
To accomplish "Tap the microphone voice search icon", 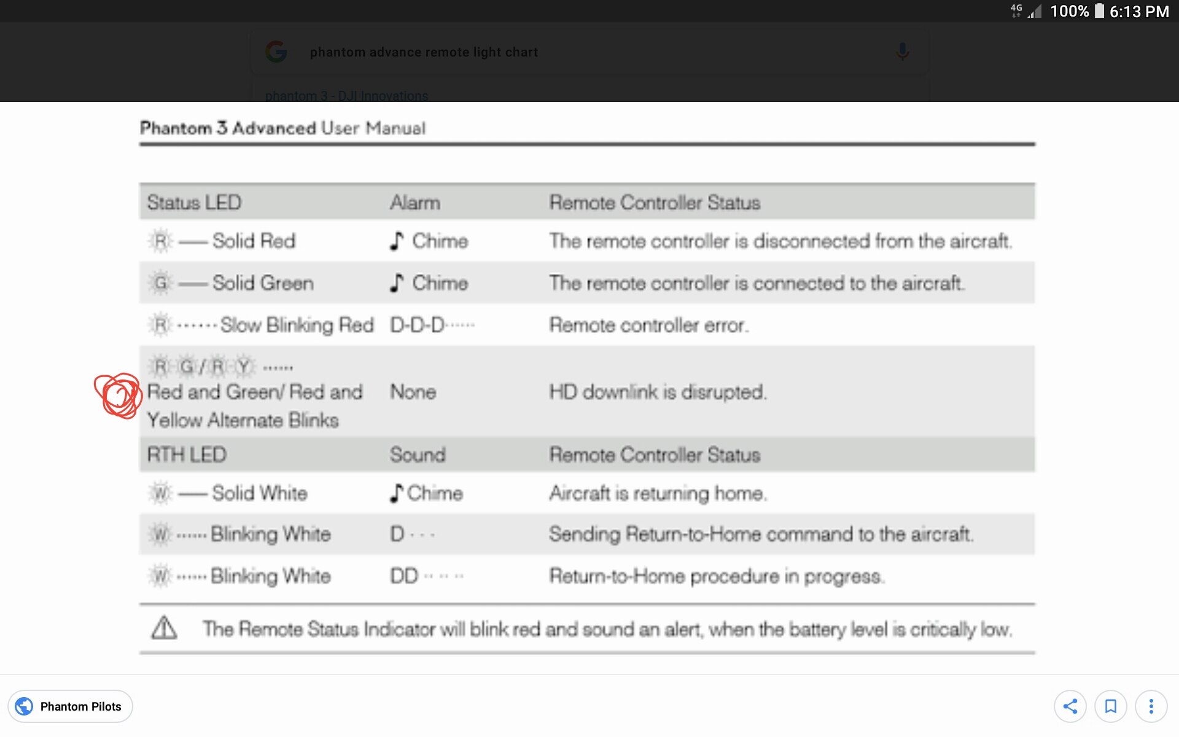I will pos(901,52).
